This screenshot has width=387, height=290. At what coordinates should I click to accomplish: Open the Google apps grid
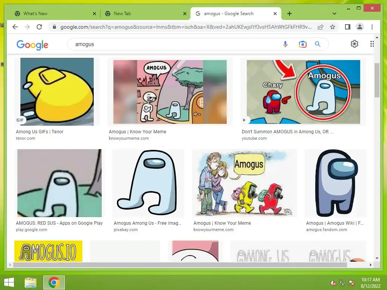pos(372,44)
